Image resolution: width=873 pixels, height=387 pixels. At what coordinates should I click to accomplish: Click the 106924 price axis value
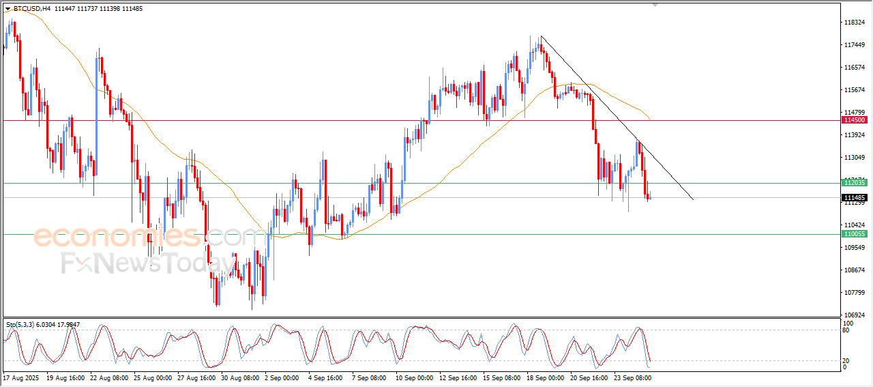(855, 315)
